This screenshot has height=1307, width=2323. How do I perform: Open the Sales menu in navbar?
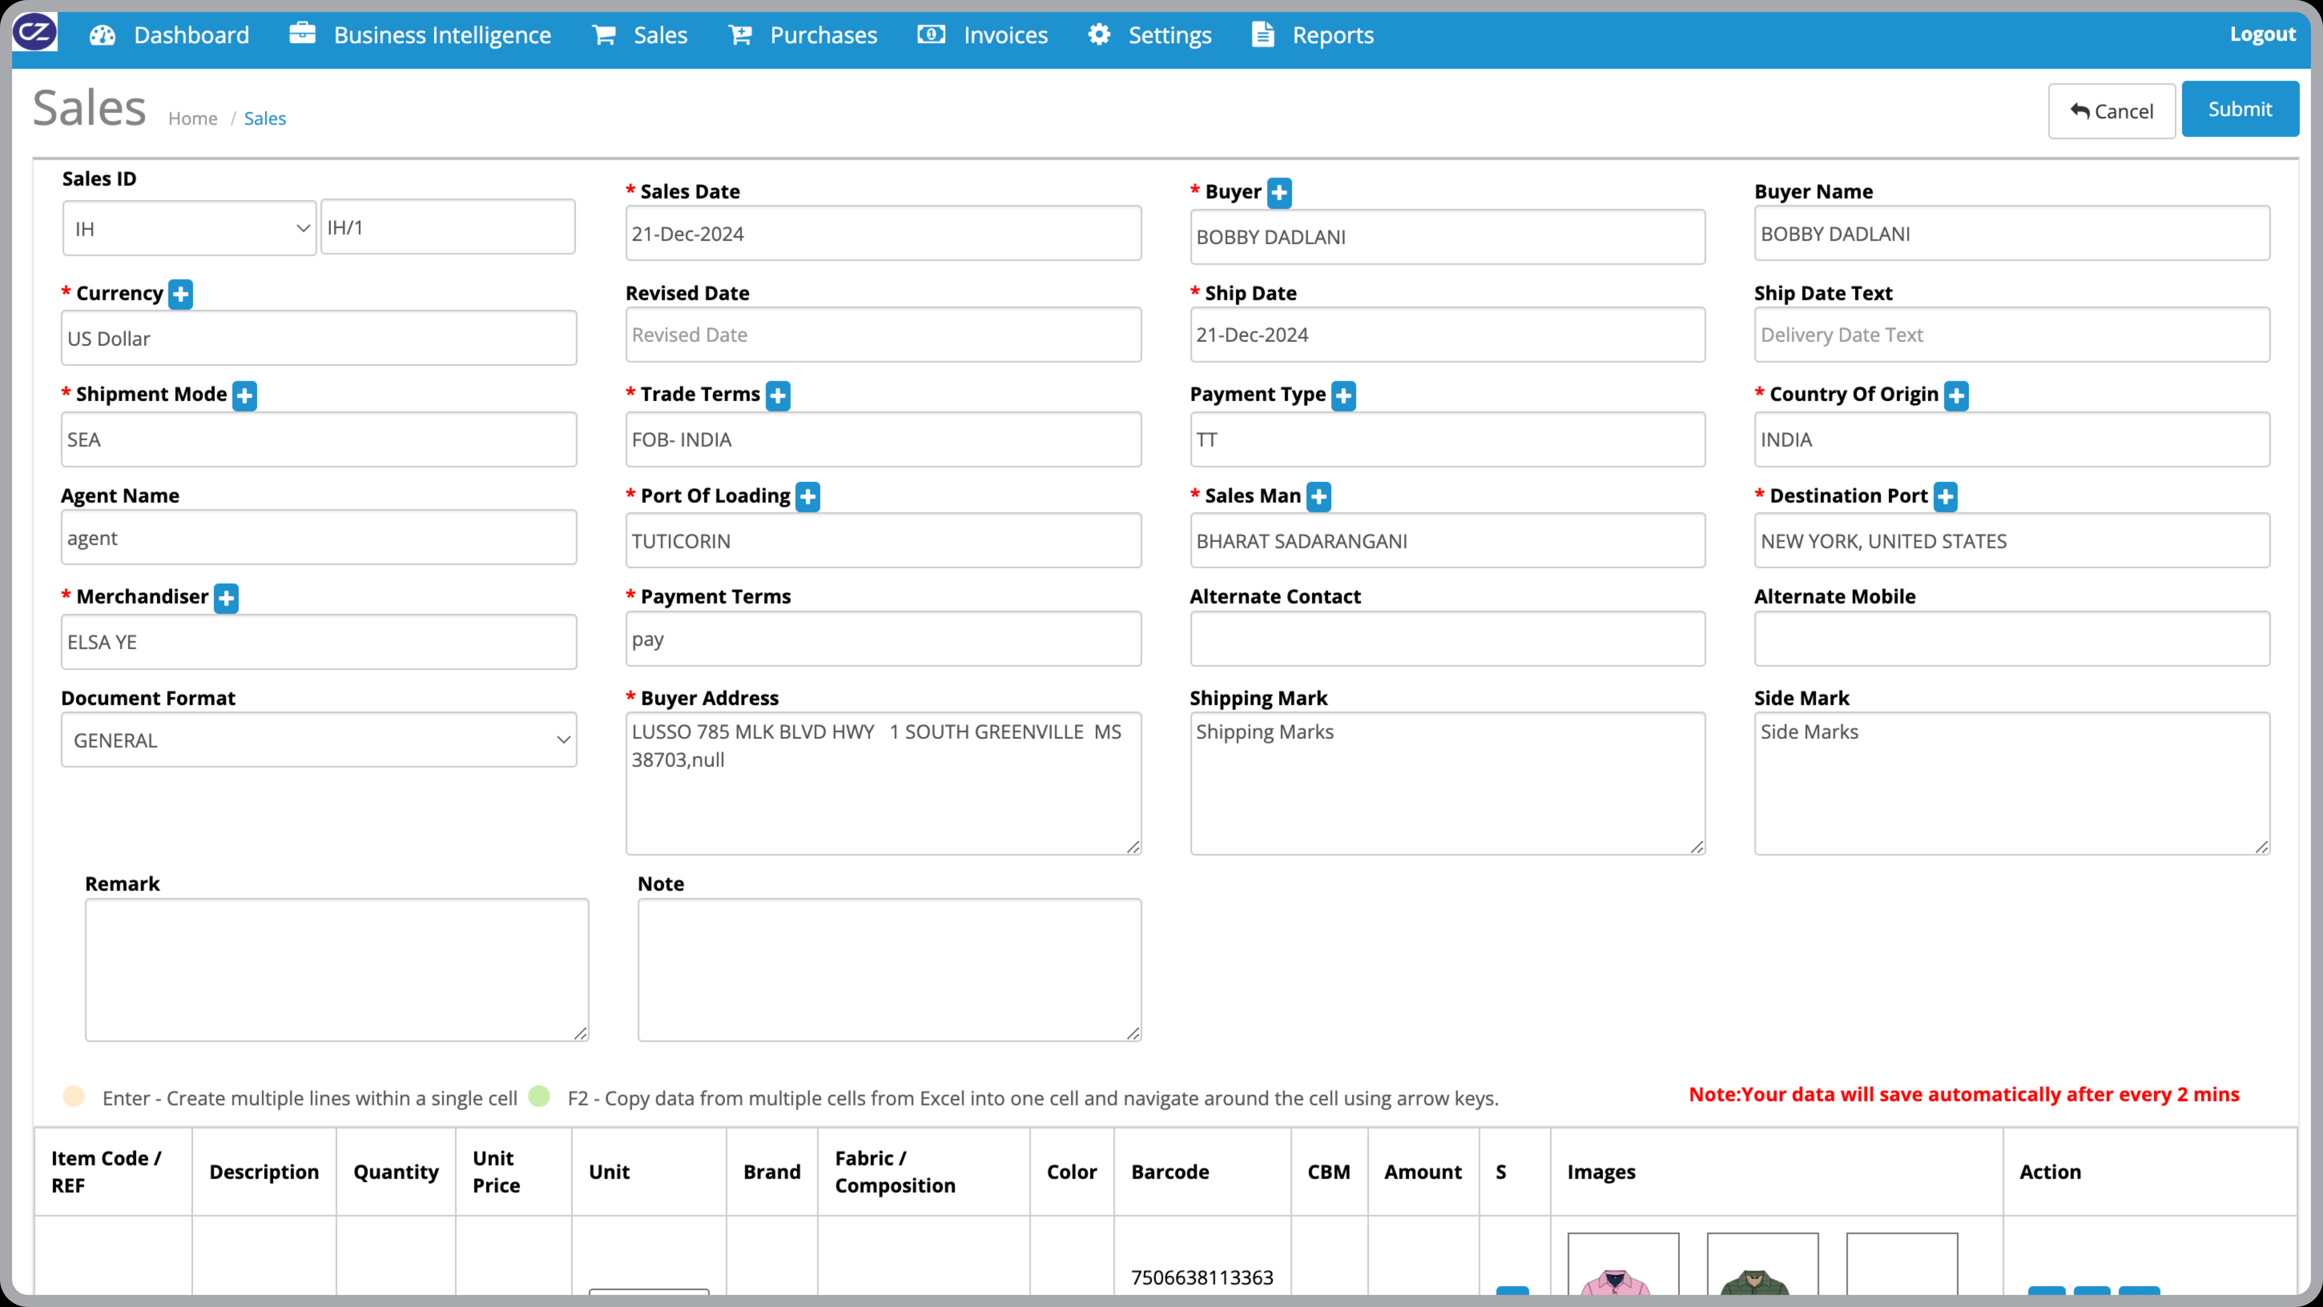click(660, 35)
